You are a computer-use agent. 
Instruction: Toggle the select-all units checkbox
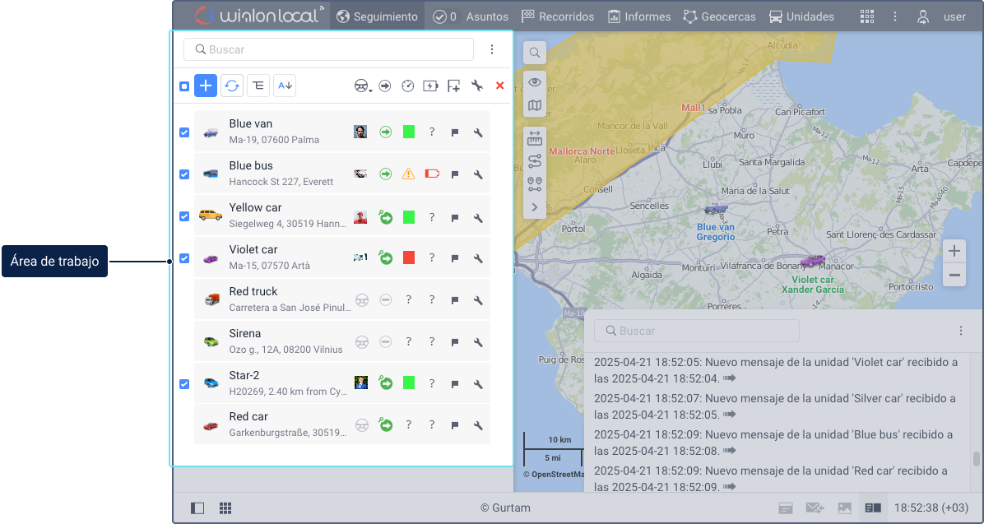183,86
